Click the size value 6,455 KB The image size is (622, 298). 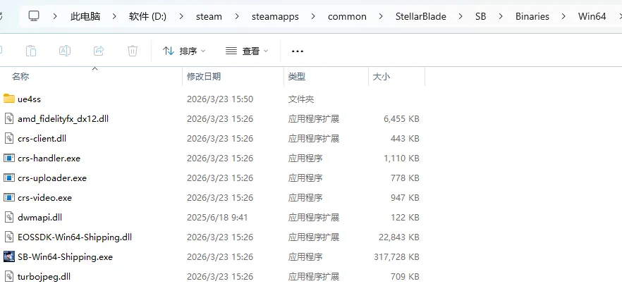tap(401, 119)
